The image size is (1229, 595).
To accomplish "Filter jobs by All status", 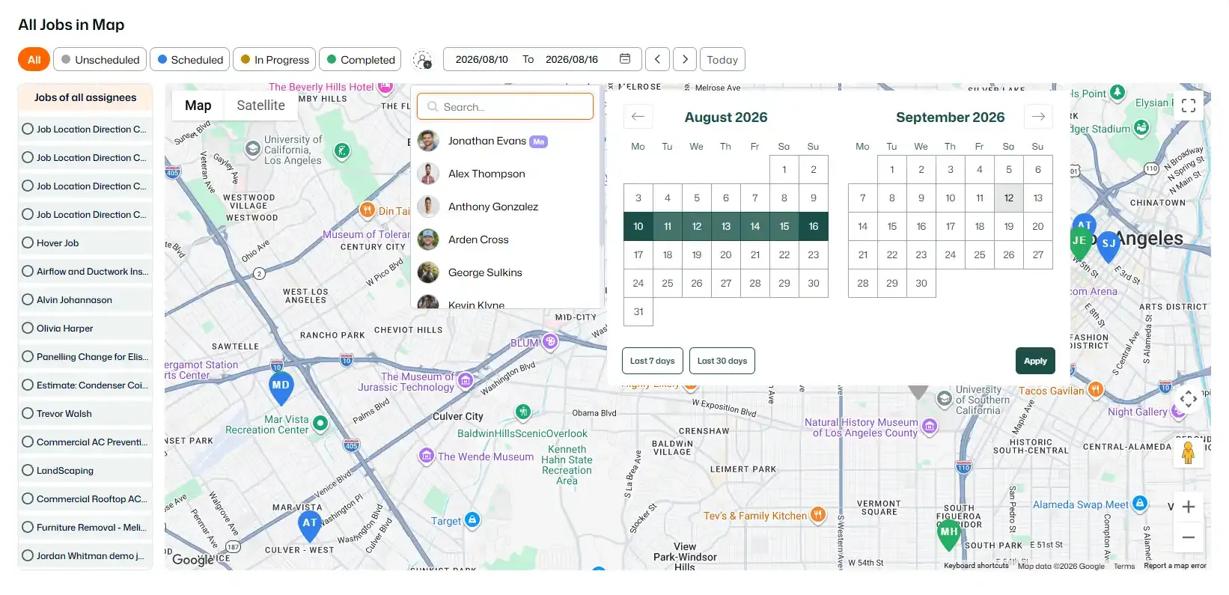I will click(x=34, y=59).
